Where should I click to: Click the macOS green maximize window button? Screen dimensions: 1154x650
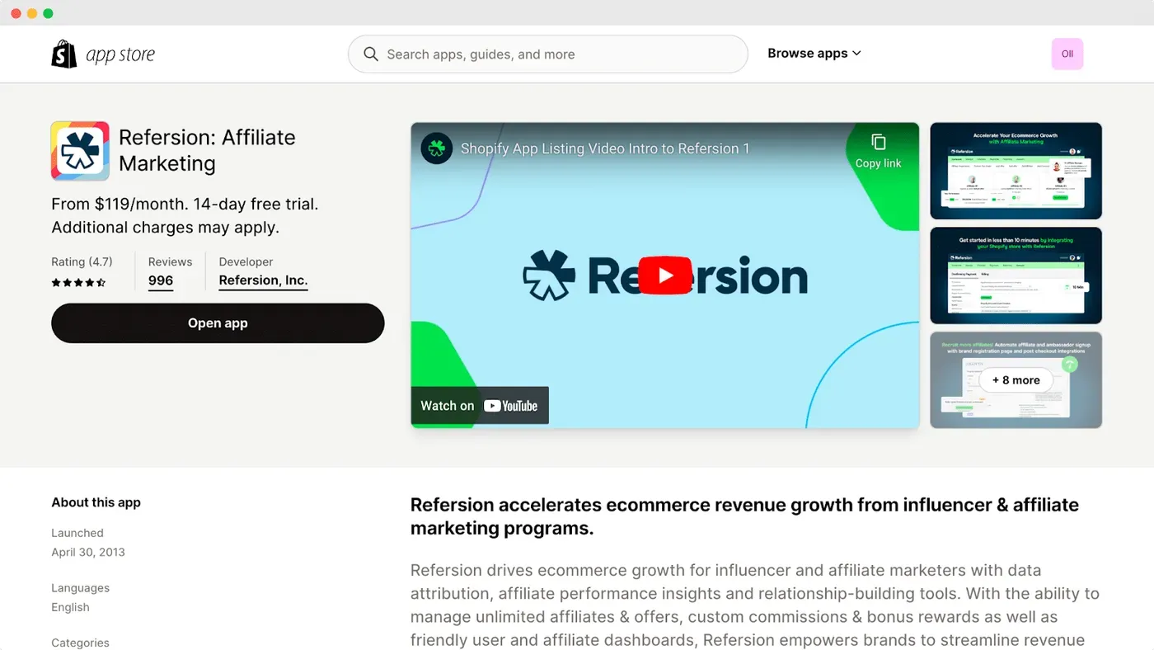[x=48, y=13]
